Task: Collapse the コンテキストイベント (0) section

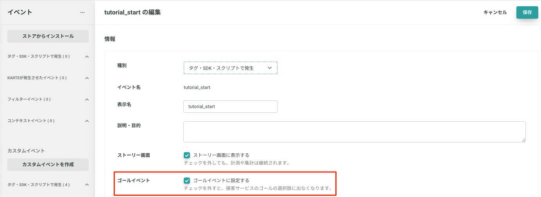Action: pyautogui.click(x=87, y=121)
